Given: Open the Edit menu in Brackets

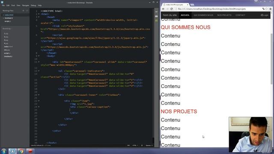Looking at the screenshot, I should tap(8, 6).
